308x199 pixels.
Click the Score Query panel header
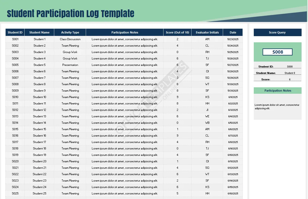277,32
